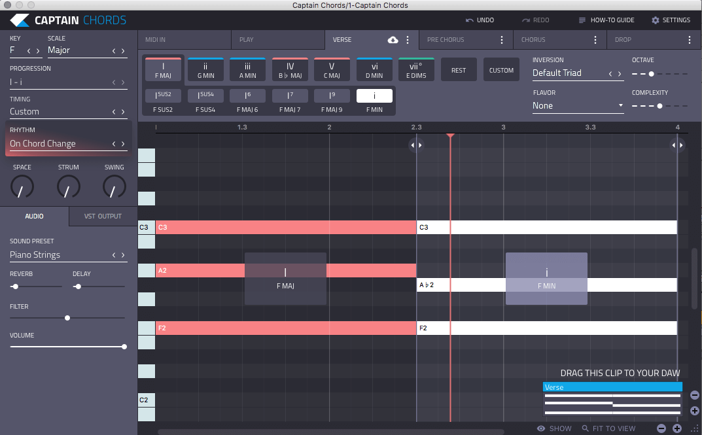Click the REST button
Screen dimensions: 702x435
(459, 70)
